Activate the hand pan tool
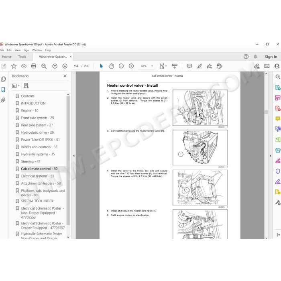Screen dimensions: 281x281 (111, 66)
